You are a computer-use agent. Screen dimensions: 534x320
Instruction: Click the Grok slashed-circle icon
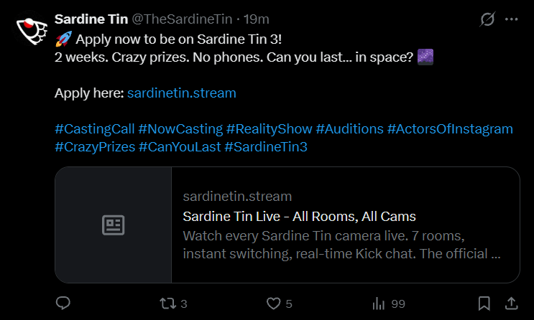tap(487, 19)
